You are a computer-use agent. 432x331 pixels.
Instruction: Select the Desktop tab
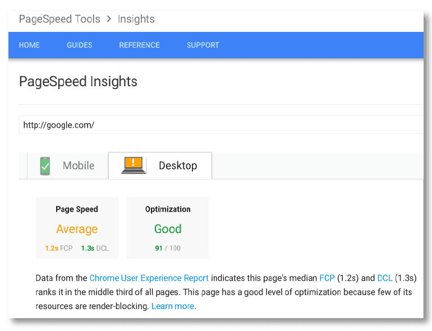(177, 166)
